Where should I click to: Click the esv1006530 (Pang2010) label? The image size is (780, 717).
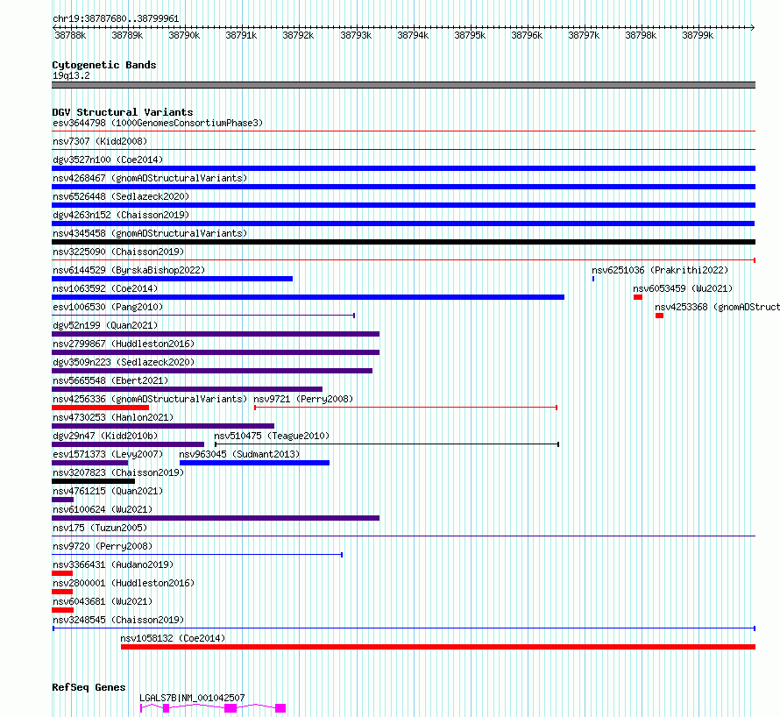click(108, 307)
